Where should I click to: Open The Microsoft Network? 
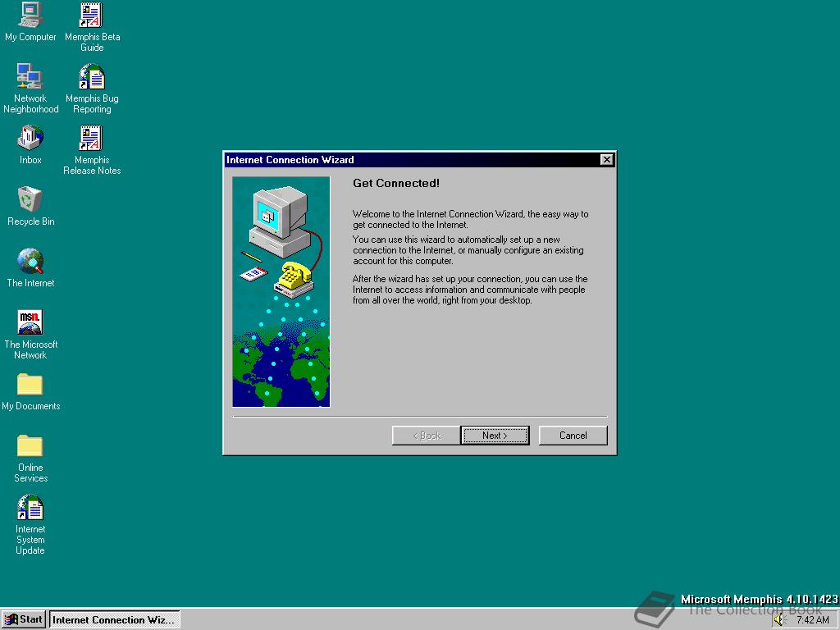pyautogui.click(x=30, y=322)
